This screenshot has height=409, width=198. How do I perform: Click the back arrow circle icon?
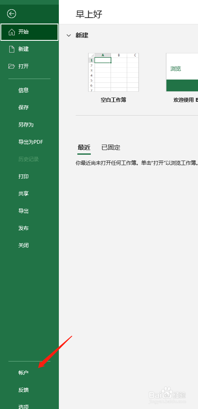click(11, 13)
